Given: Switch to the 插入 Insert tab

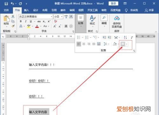Looking at the screenshot, I should pos(26,10).
